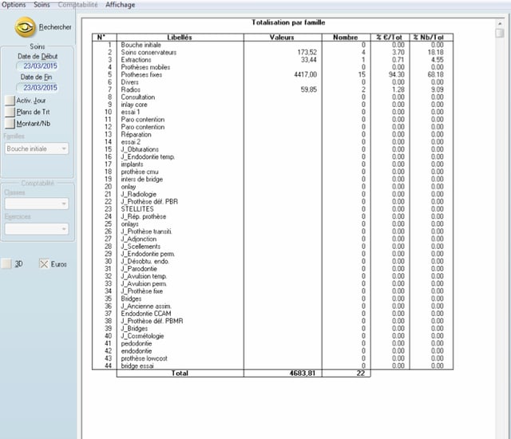511x439 pixels.
Task: Click the Nombre column header
Action: 345,38
